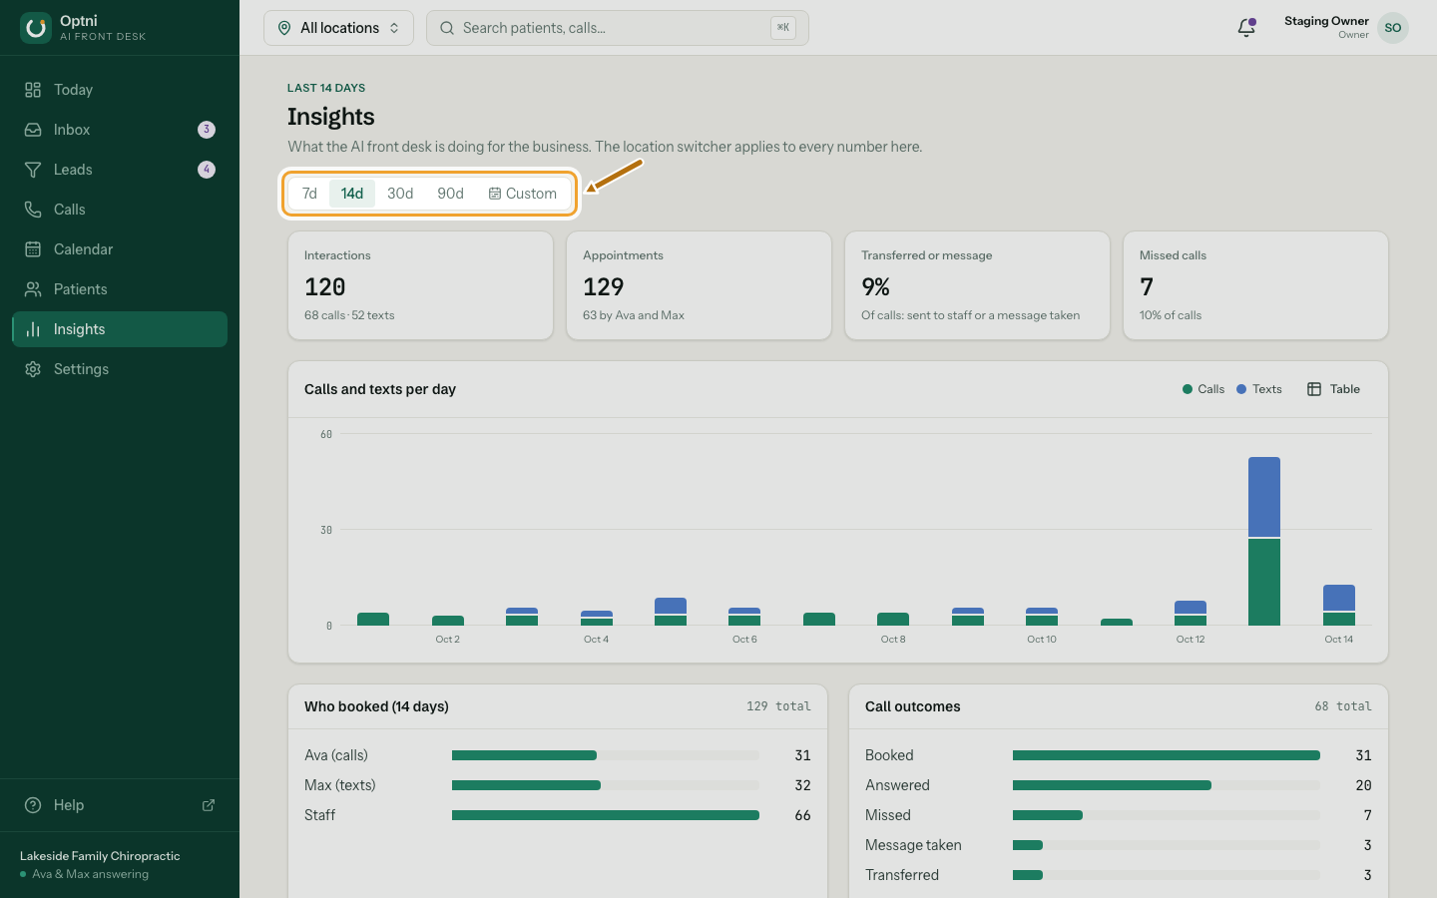Screen dimensions: 1437x898
Task: Open the SO user avatar
Action: click(x=1393, y=28)
